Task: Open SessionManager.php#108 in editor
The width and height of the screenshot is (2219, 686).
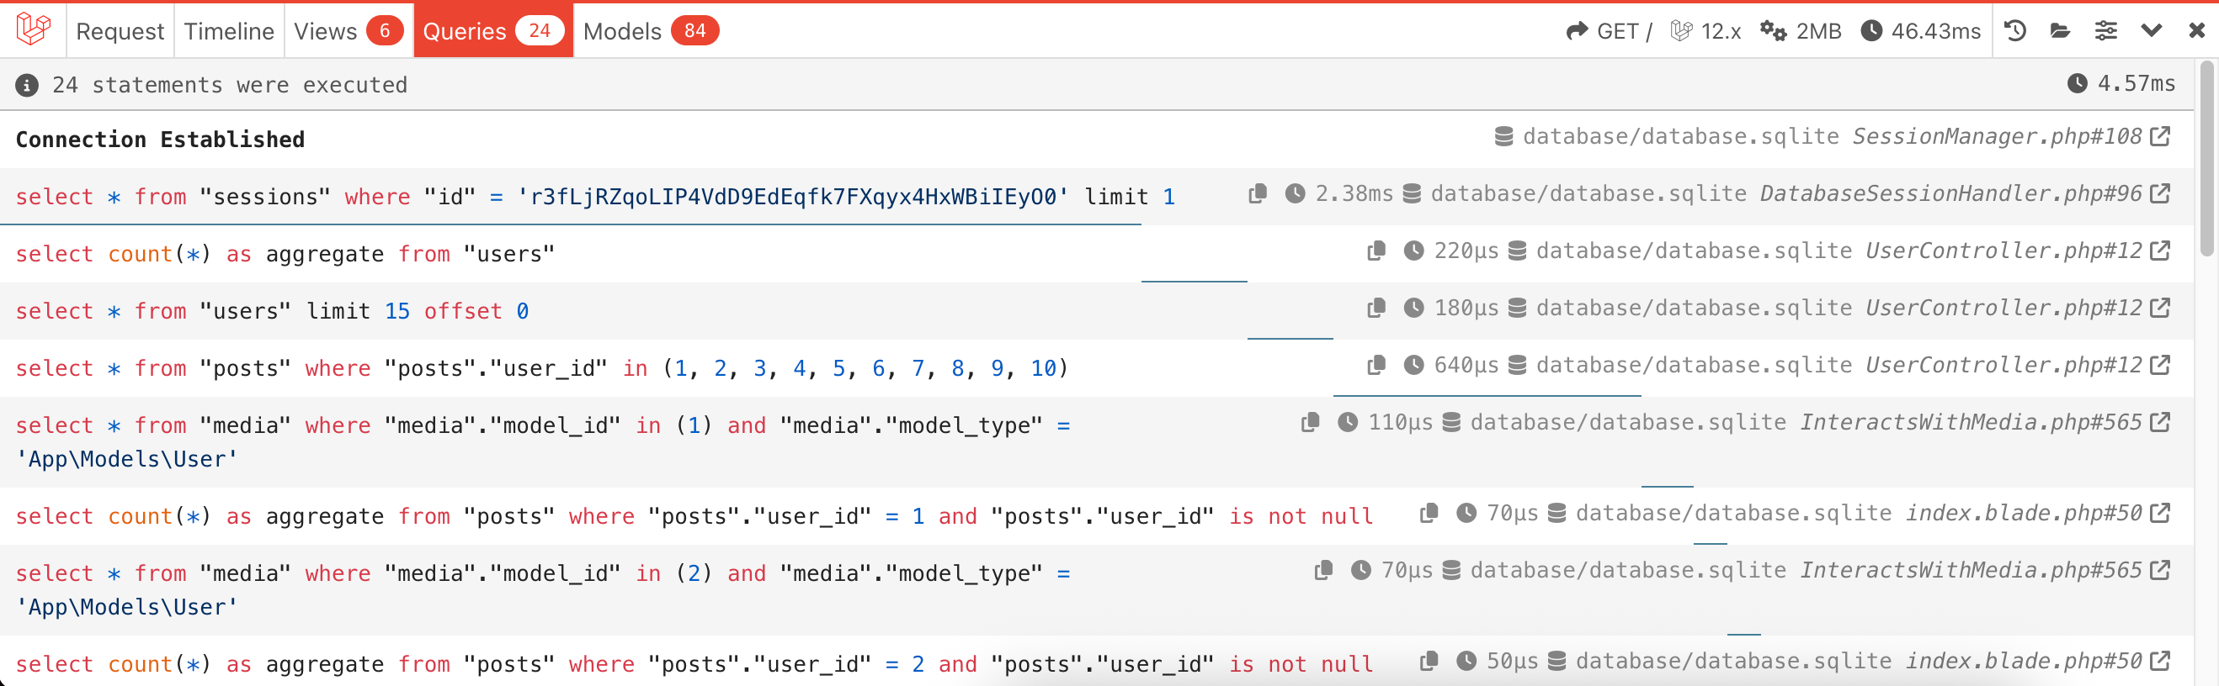Action: (2159, 136)
